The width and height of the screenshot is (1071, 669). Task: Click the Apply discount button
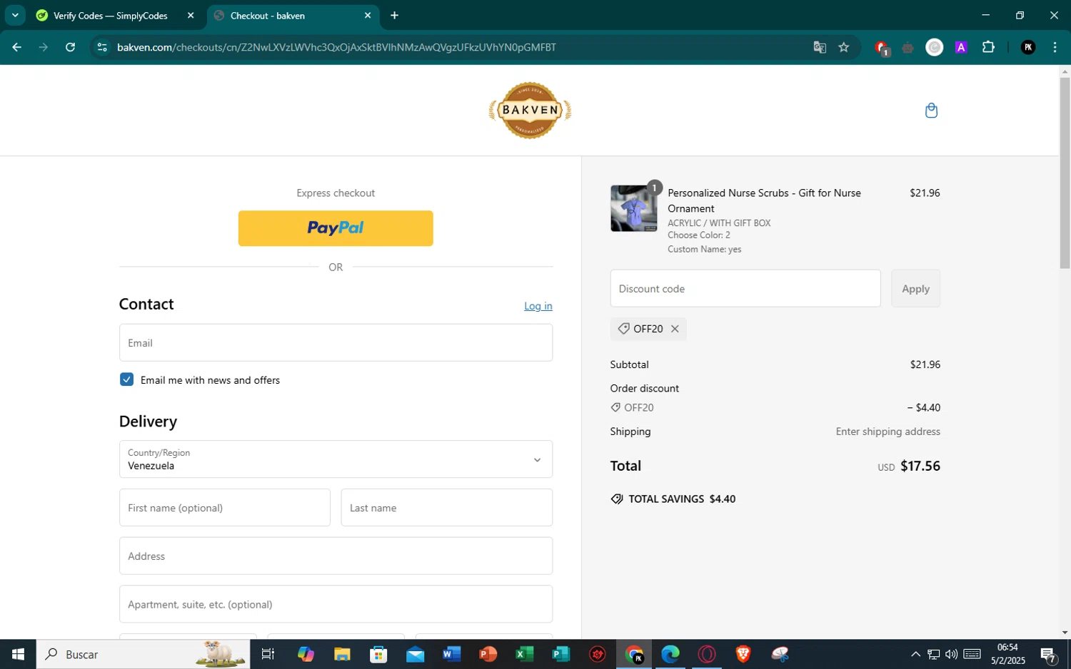coord(915,288)
